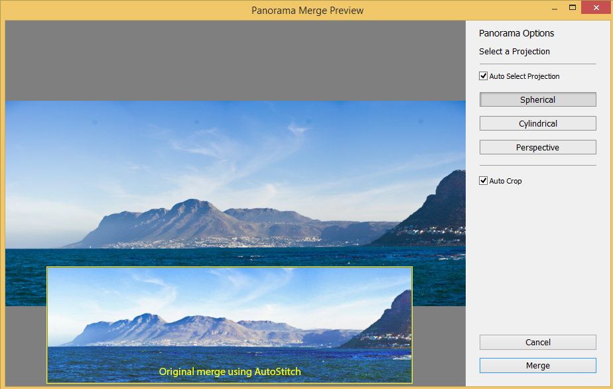Viewport: 613px width, 389px height.
Task: Click the 'Auto Select Projection' label text
Action: coord(524,76)
